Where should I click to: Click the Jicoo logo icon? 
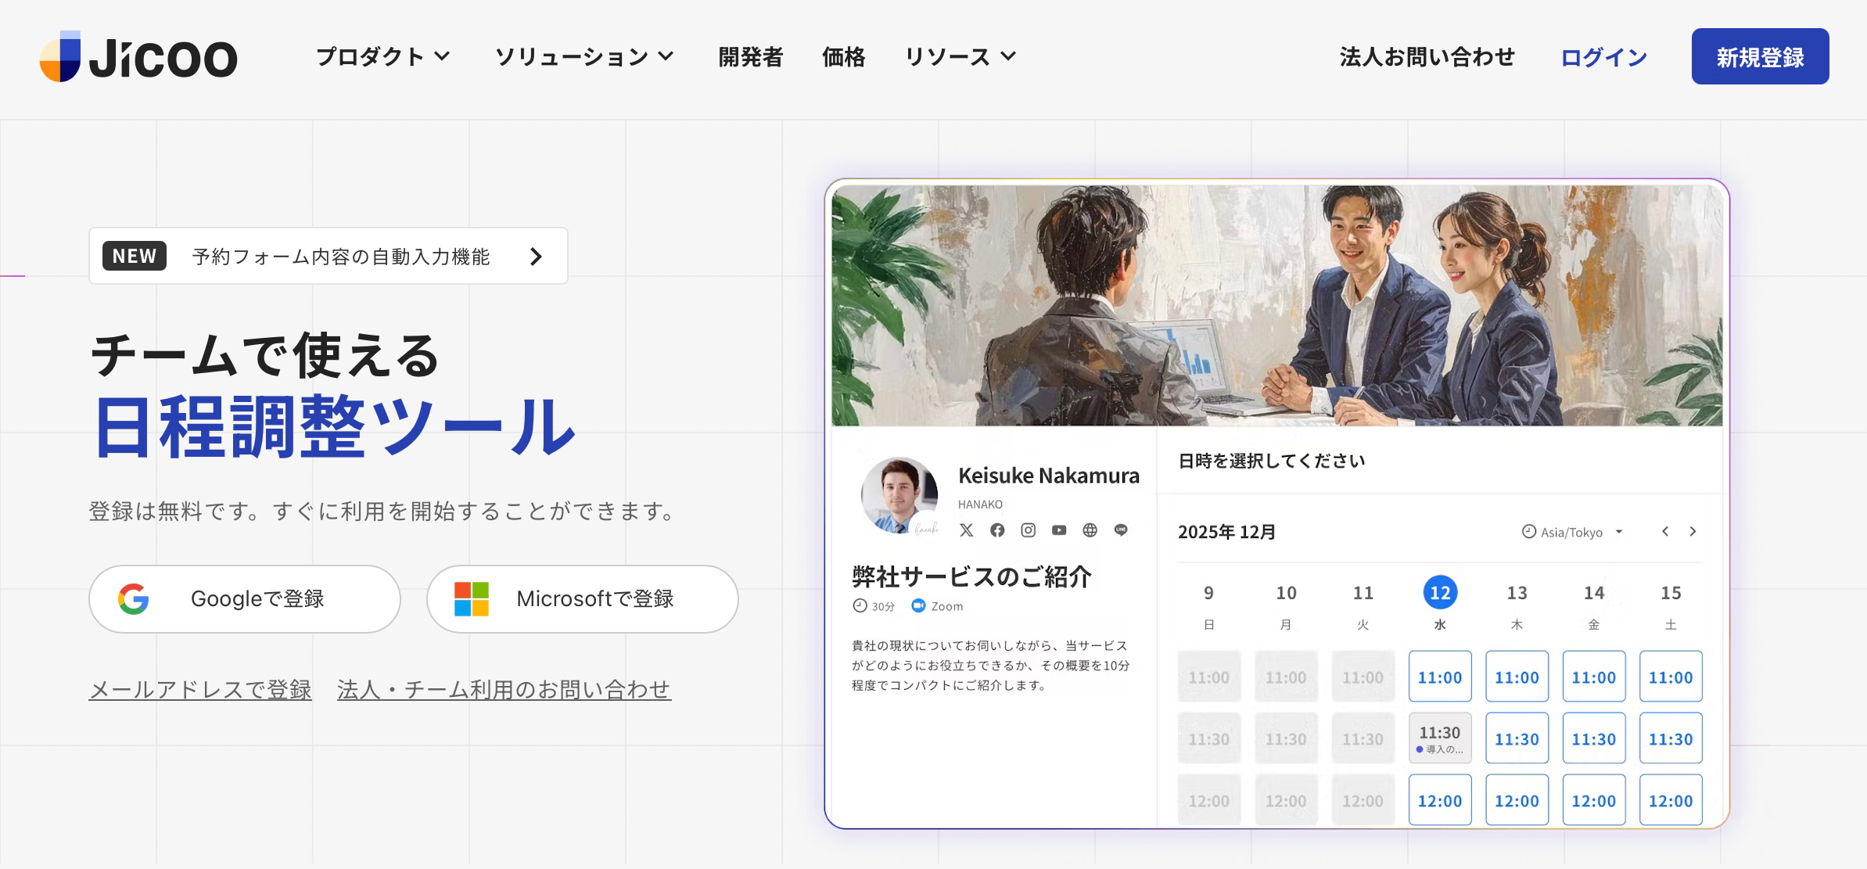click(x=61, y=57)
